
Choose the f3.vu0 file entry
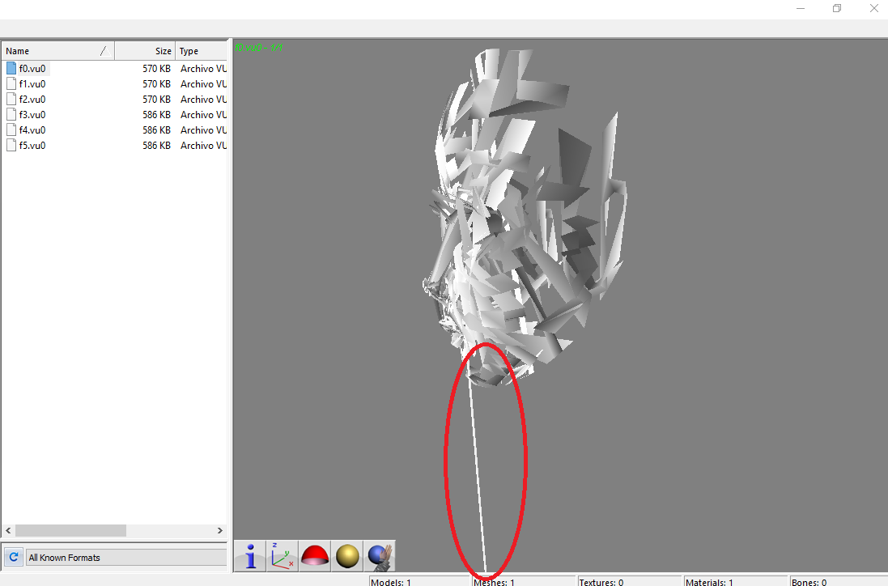32,115
